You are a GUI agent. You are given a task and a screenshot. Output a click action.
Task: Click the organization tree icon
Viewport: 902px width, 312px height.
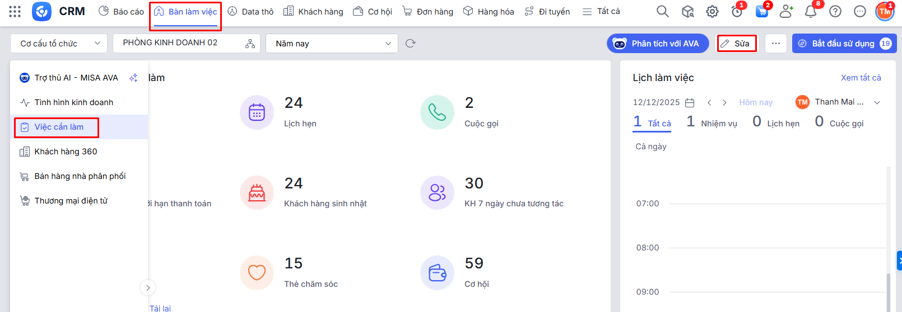point(250,44)
